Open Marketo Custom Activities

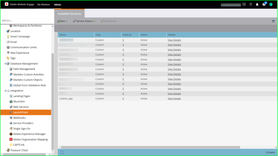point(29,75)
